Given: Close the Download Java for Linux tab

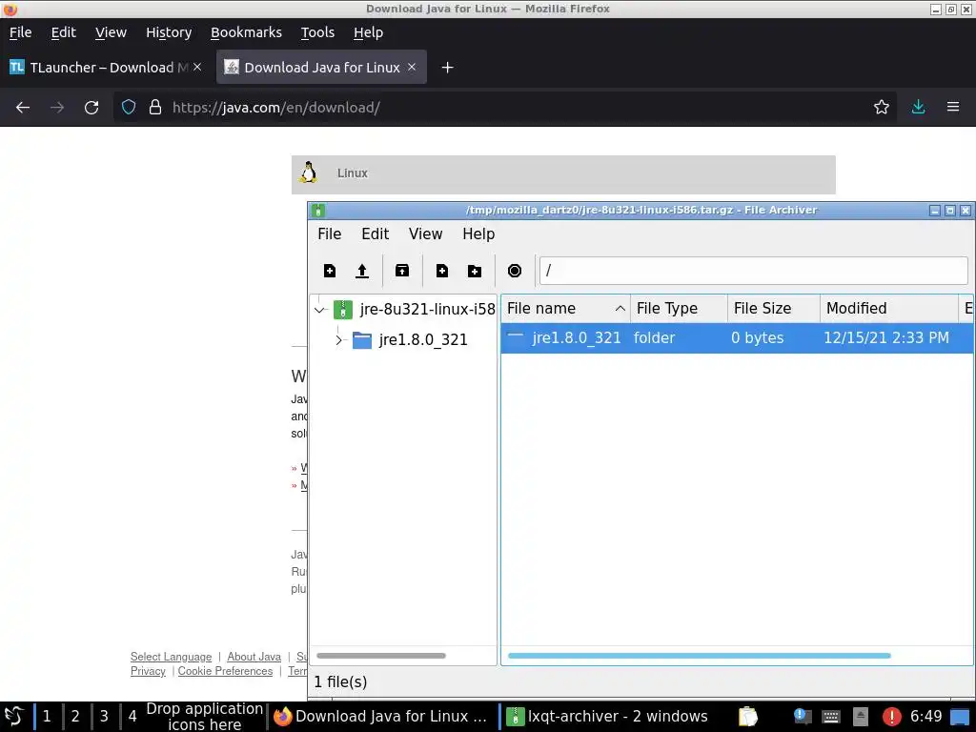Looking at the screenshot, I should pyautogui.click(x=412, y=67).
